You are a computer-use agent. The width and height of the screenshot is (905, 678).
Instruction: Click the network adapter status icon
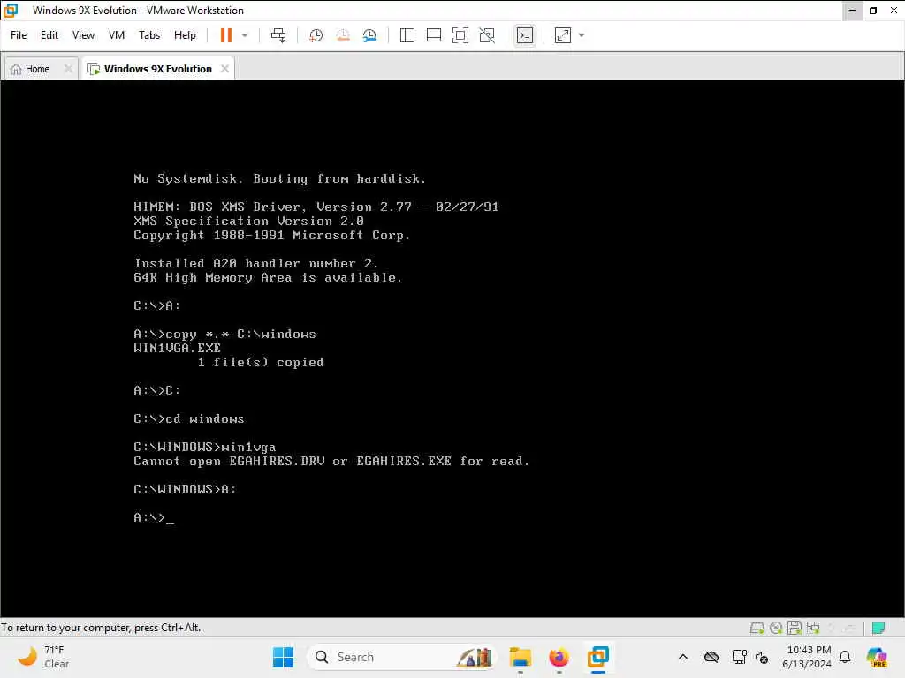click(813, 628)
